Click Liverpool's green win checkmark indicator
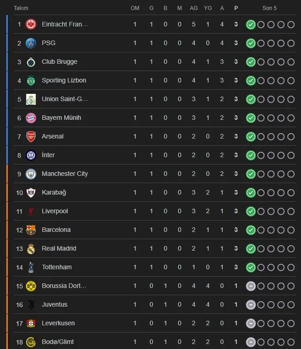Screen dimensions: 301x349 (x=250, y=211)
